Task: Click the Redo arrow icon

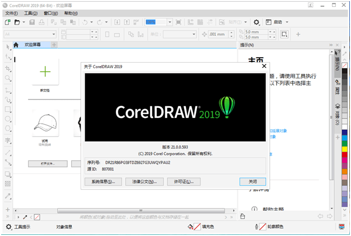Action: [x=100, y=22]
